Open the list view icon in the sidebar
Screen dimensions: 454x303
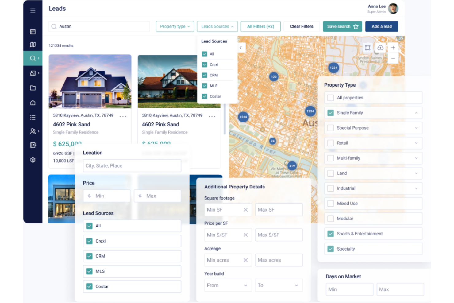click(x=33, y=117)
